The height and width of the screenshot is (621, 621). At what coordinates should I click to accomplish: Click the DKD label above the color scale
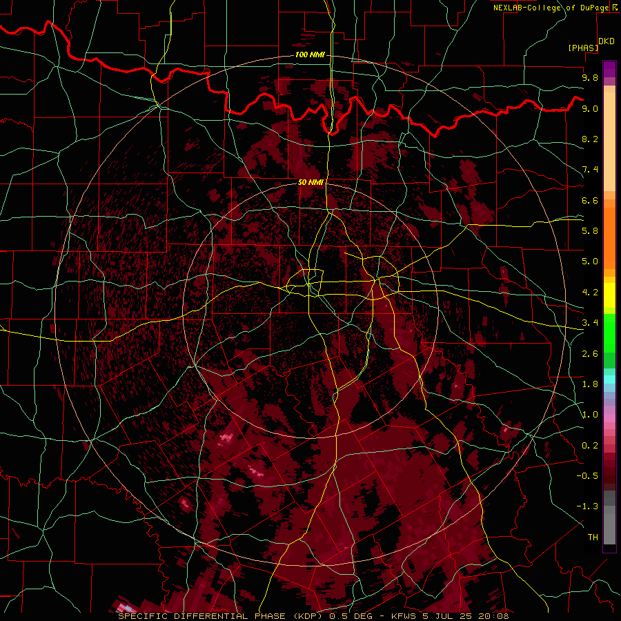pyautogui.click(x=606, y=41)
